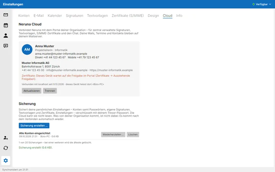
Task: Click the Sicherung section heading
Action: pos(27,104)
